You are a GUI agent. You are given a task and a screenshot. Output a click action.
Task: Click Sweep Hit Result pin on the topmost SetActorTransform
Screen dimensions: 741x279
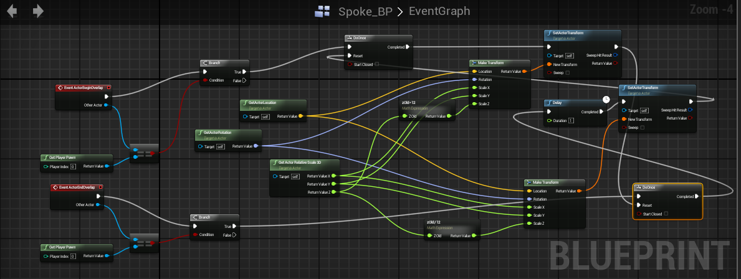tap(615, 55)
